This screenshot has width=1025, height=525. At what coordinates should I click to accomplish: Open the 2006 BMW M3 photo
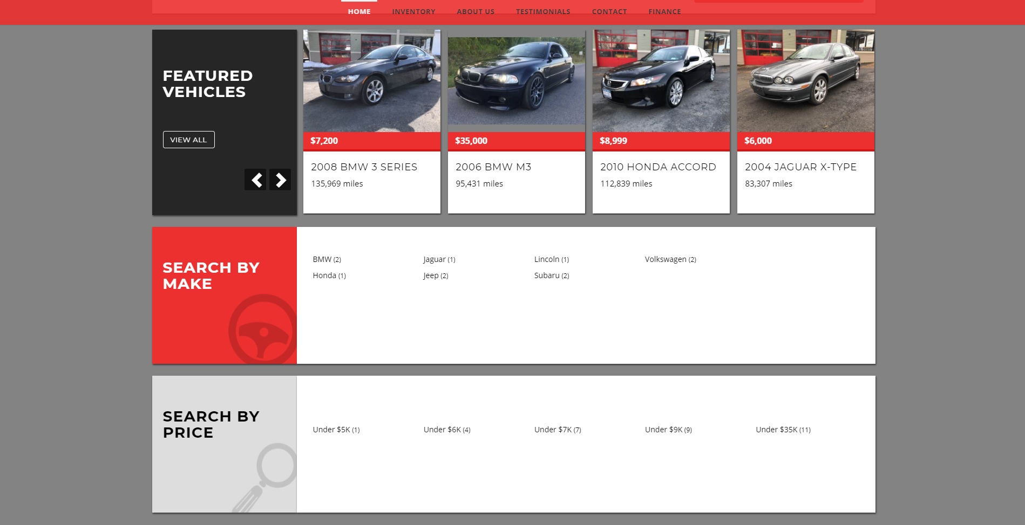click(x=517, y=81)
